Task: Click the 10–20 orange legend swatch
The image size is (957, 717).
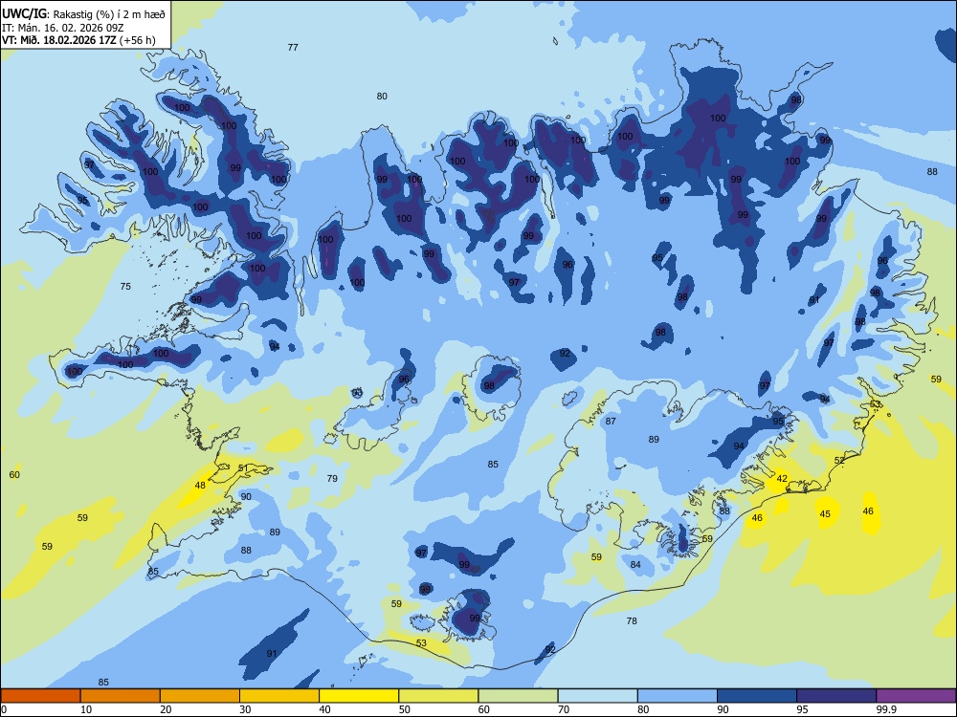Action: click(x=121, y=696)
